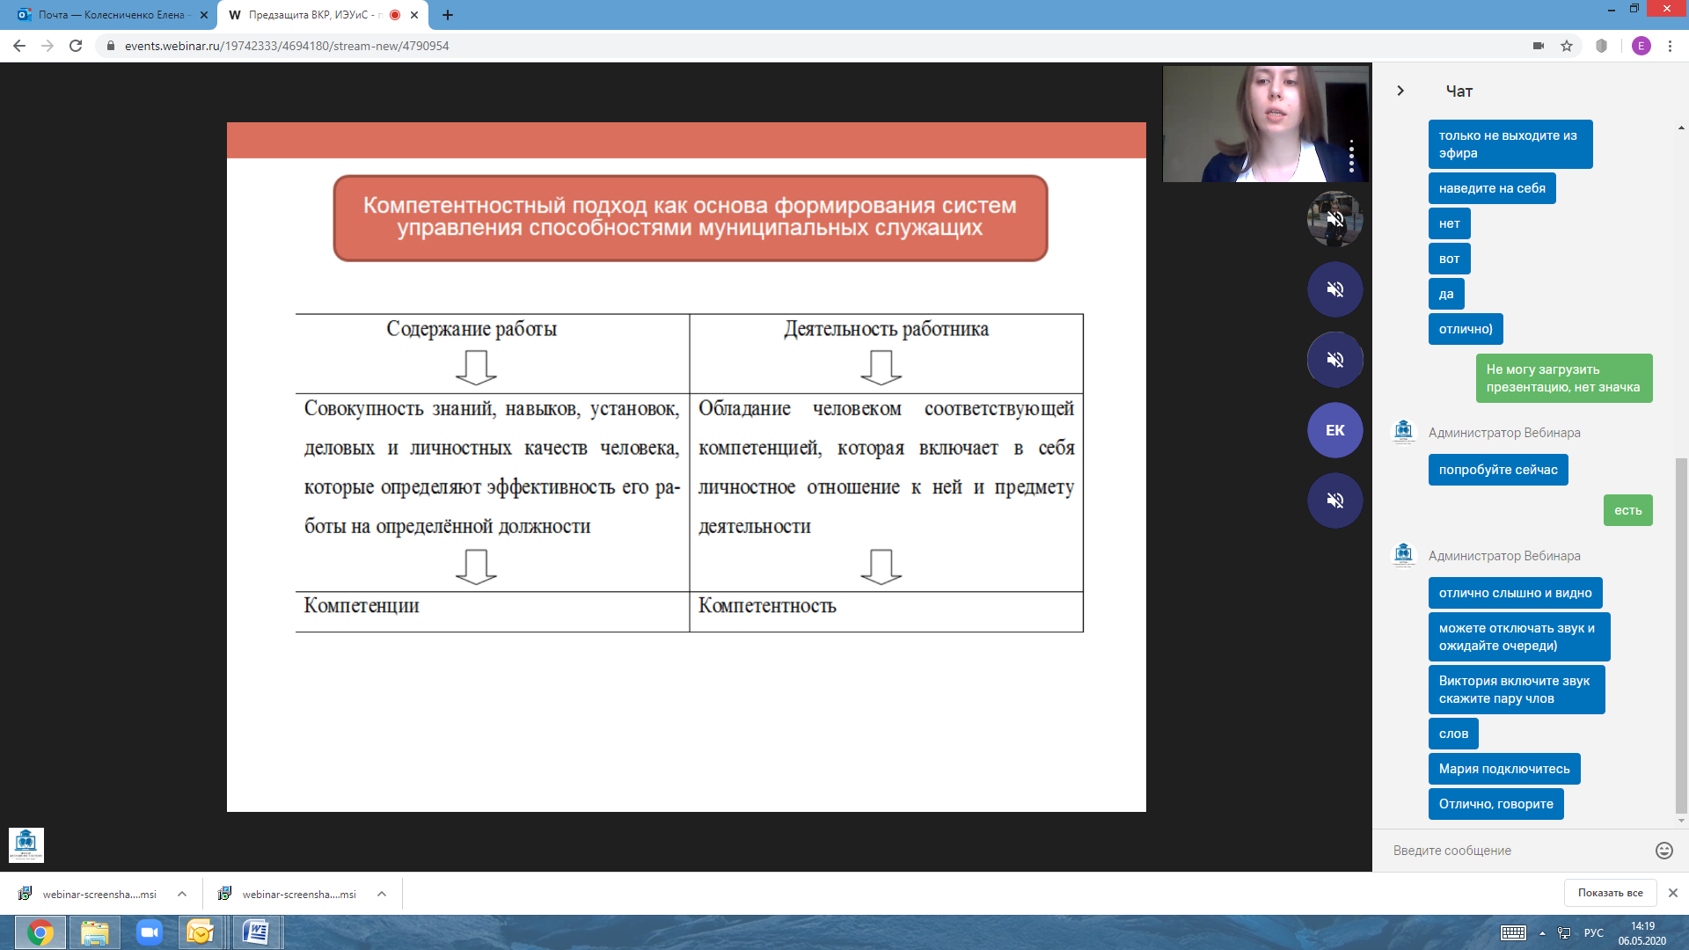Open the first downloaded webinar-screensha msi file

tap(88, 894)
